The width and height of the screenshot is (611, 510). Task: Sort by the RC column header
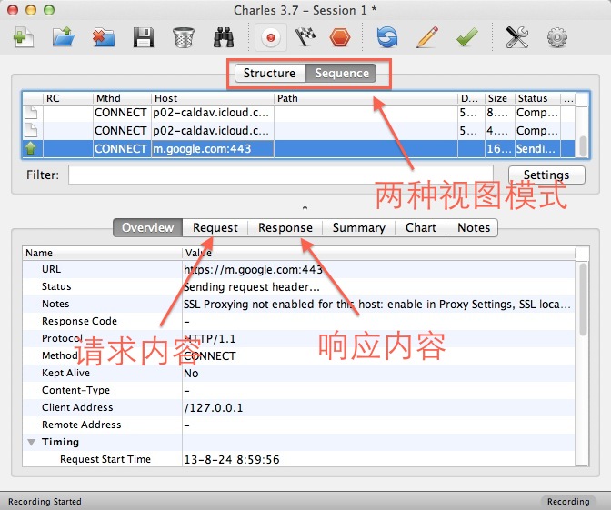click(x=68, y=98)
